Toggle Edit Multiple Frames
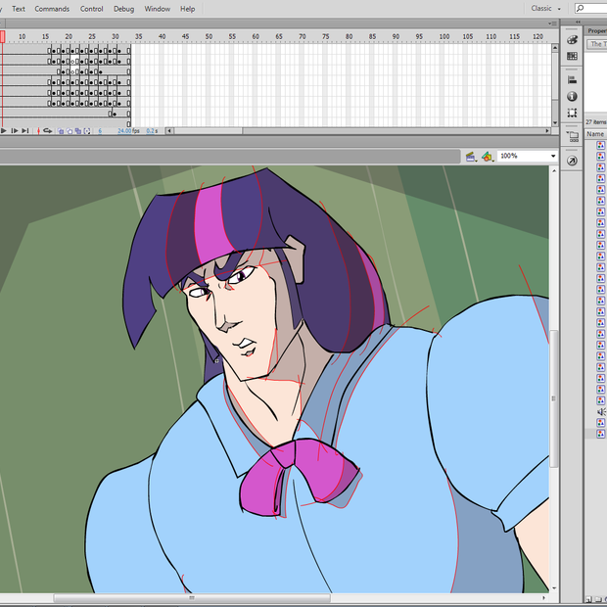Image resolution: width=607 pixels, height=607 pixels. click(x=78, y=131)
